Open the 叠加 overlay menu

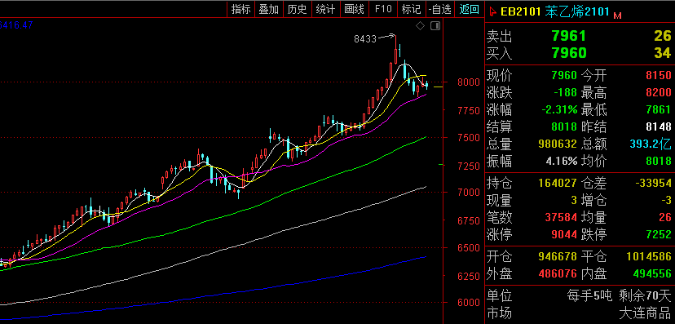pos(269,9)
